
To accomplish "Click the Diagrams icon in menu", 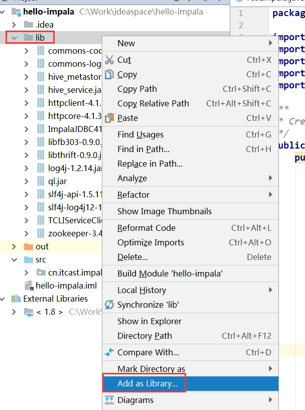I will 109,400.
